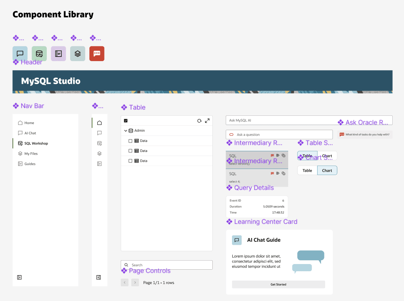Image resolution: width=404 pixels, height=301 pixels.
Task: Expand the table with the diagonal arrows icon
Action: (x=207, y=121)
